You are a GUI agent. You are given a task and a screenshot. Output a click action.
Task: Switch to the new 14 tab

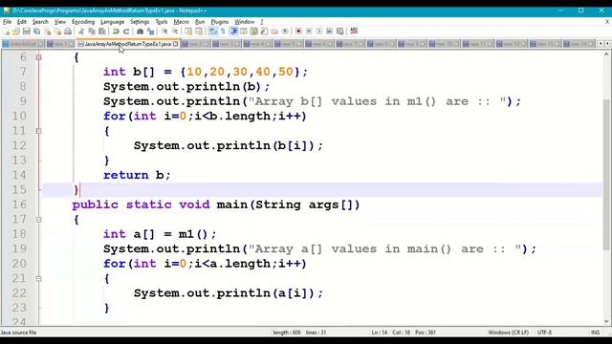(x=580, y=44)
